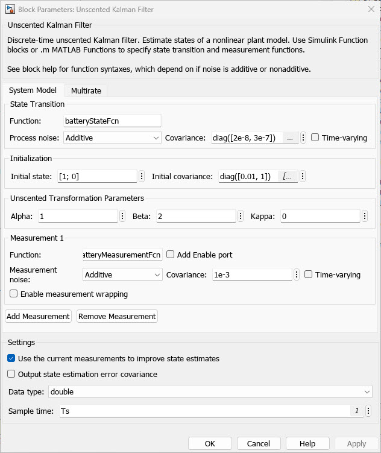Screen dimensions: 381x453
Task: Click the Help button
Action: [307, 443]
